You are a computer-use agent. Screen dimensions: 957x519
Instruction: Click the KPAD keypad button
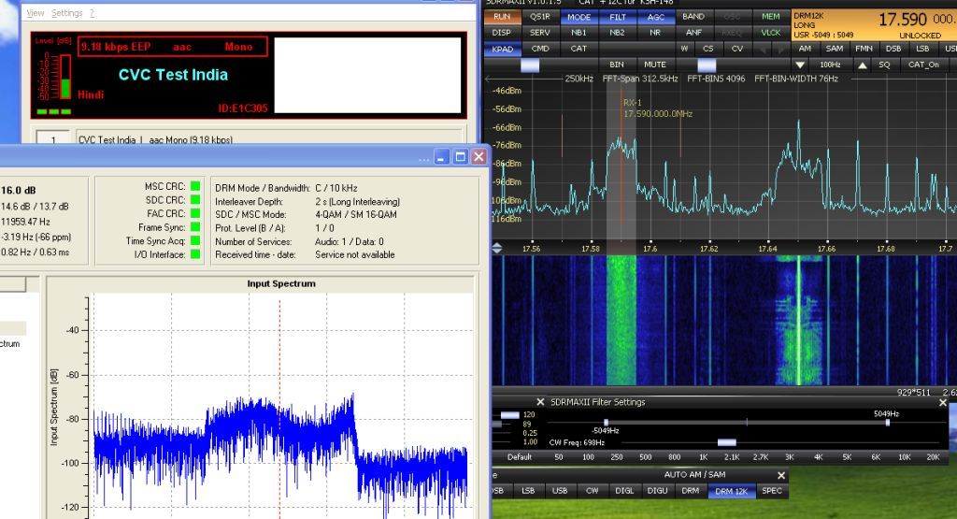(502, 49)
